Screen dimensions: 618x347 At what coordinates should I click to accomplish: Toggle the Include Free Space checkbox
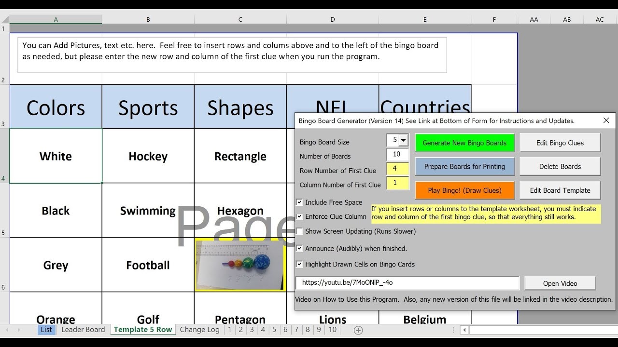click(x=300, y=202)
